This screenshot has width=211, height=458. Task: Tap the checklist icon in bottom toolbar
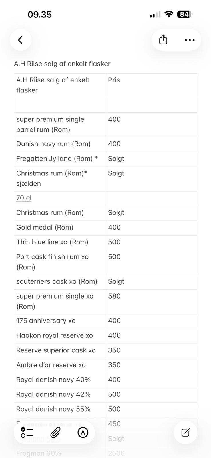27,432
